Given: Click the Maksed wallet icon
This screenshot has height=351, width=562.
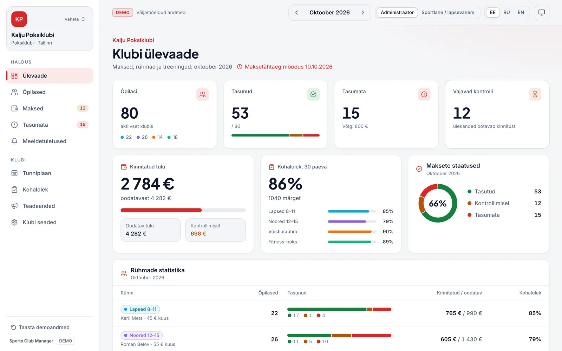Looking at the screenshot, I should [14, 108].
